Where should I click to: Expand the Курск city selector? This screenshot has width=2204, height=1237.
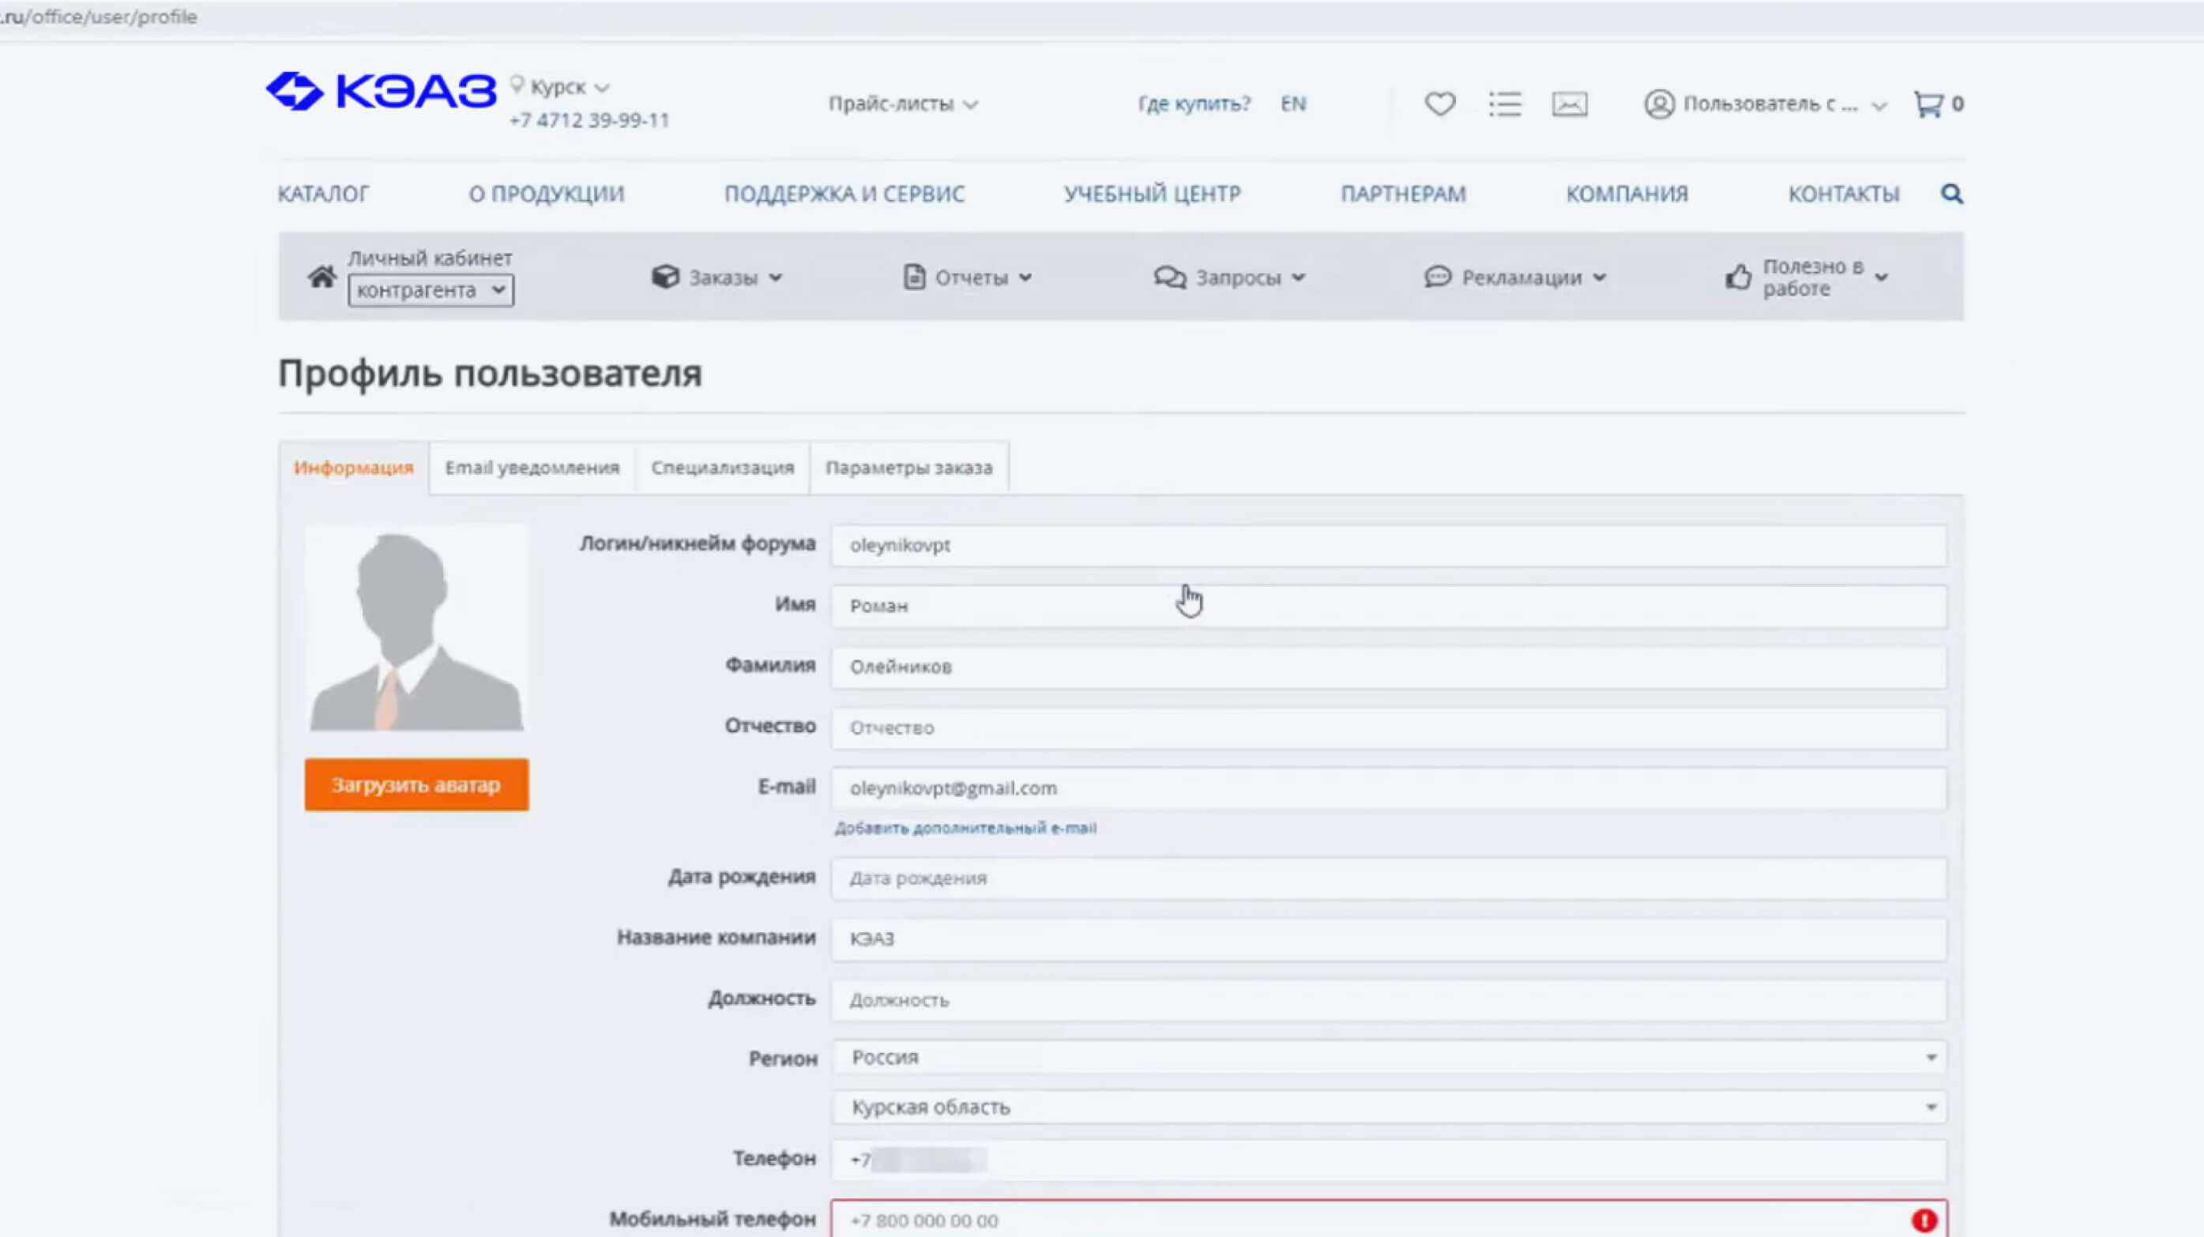[569, 87]
